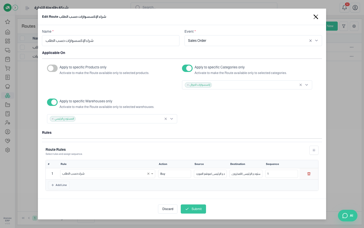The height and width of the screenshot is (228, 364).
Task: Add a new line to Route Rules
Action: (x=59, y=185)
